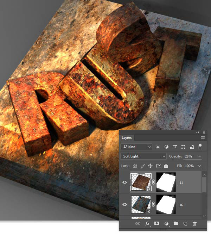Hide layer 16 using eye icon
Image resolution: width=211 pixels, height=235 pixels.
[x=125, y=204]
